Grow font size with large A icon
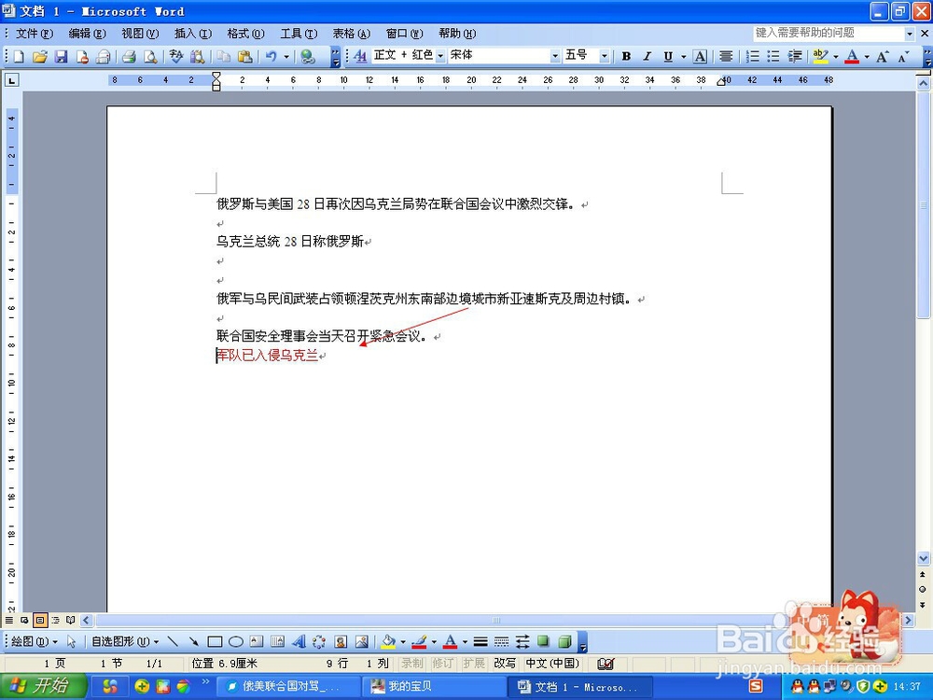The height and width of the screenshot is (700, 933). (883, 56)
